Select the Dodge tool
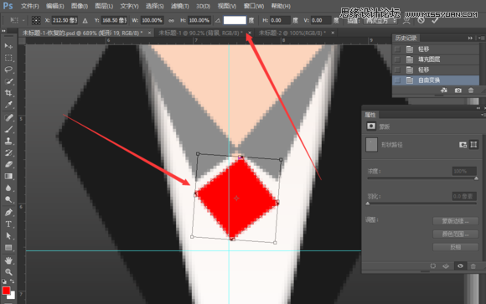The width and height of the screenshot is (486, 304). [8, 199]
